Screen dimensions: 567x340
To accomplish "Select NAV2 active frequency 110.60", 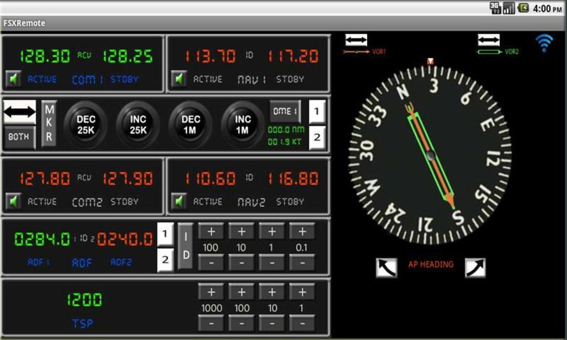I will click(210, 179).
